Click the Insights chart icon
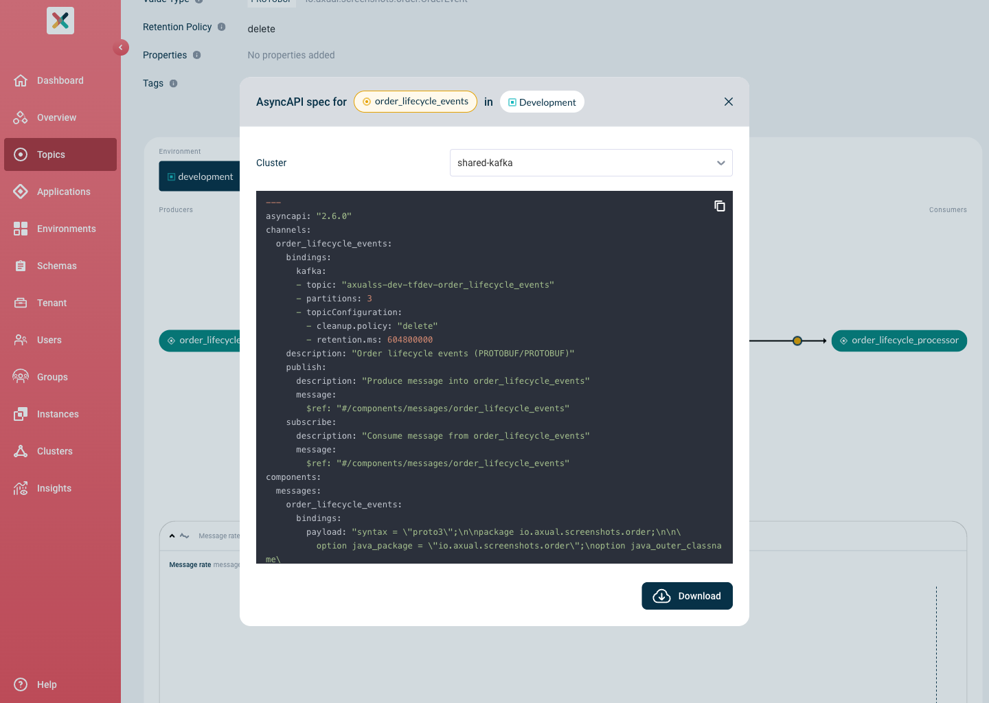The image size is (989, 703). pyautogui.click(x=21, y=488)
